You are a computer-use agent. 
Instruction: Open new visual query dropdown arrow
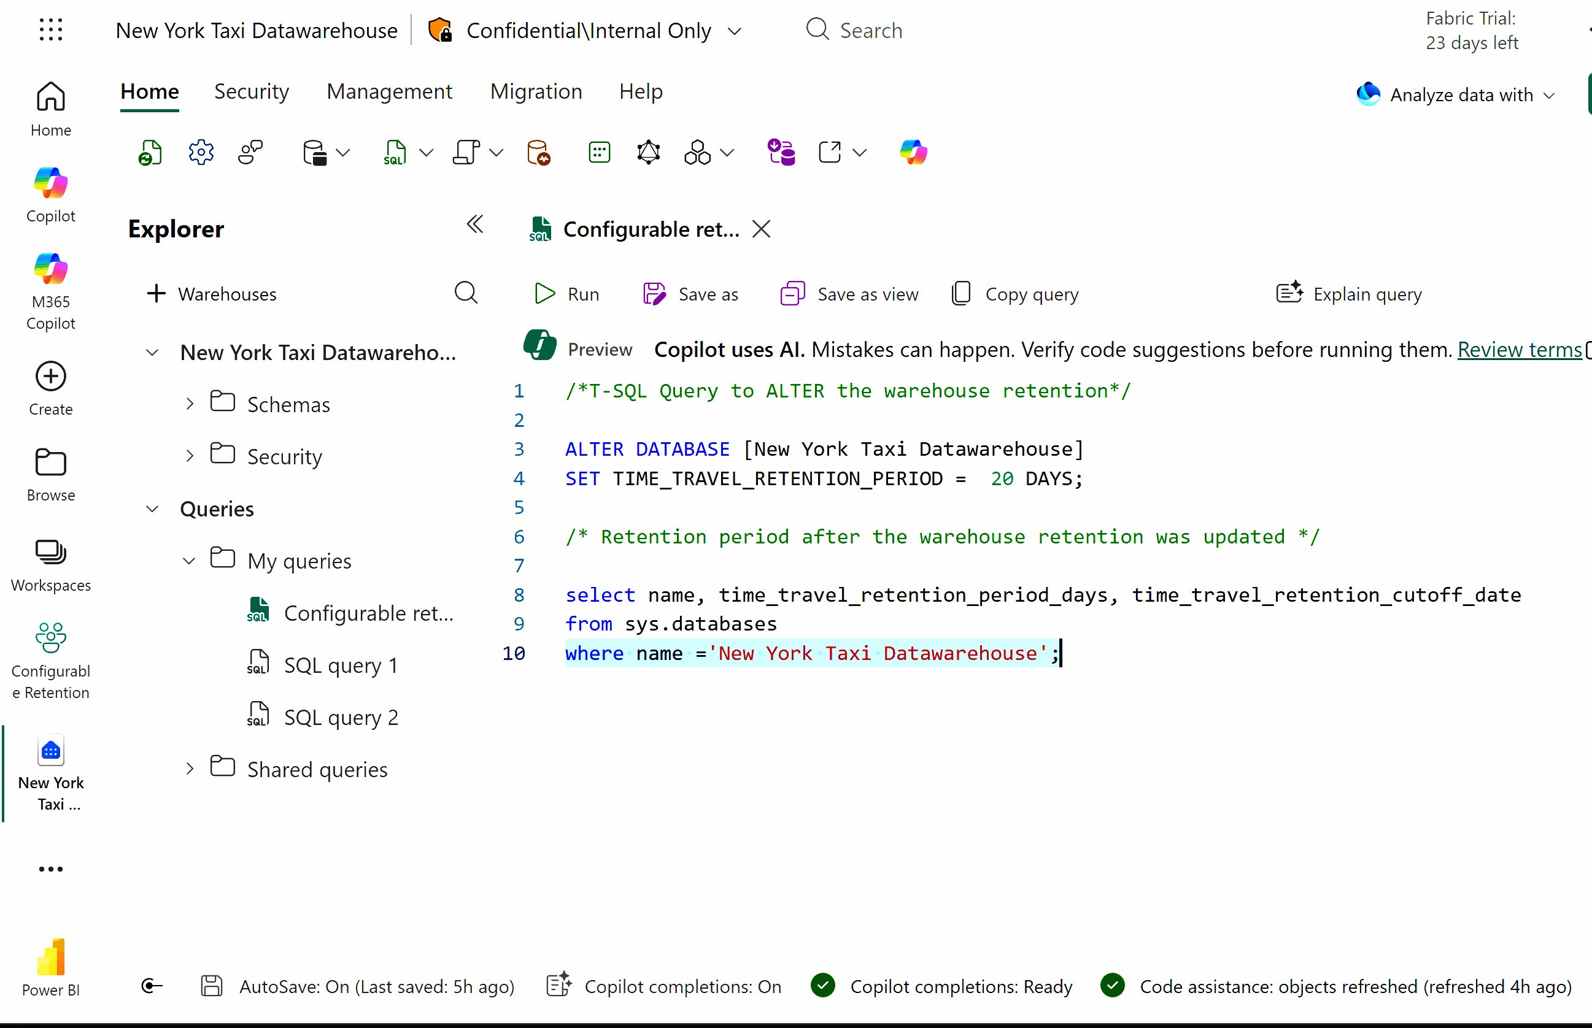pyautogui.click(x=496, y=153)
